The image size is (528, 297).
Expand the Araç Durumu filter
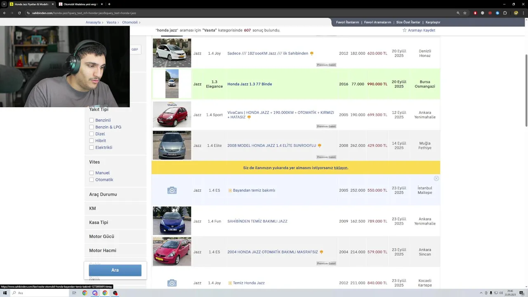click(x=115, y=194)
